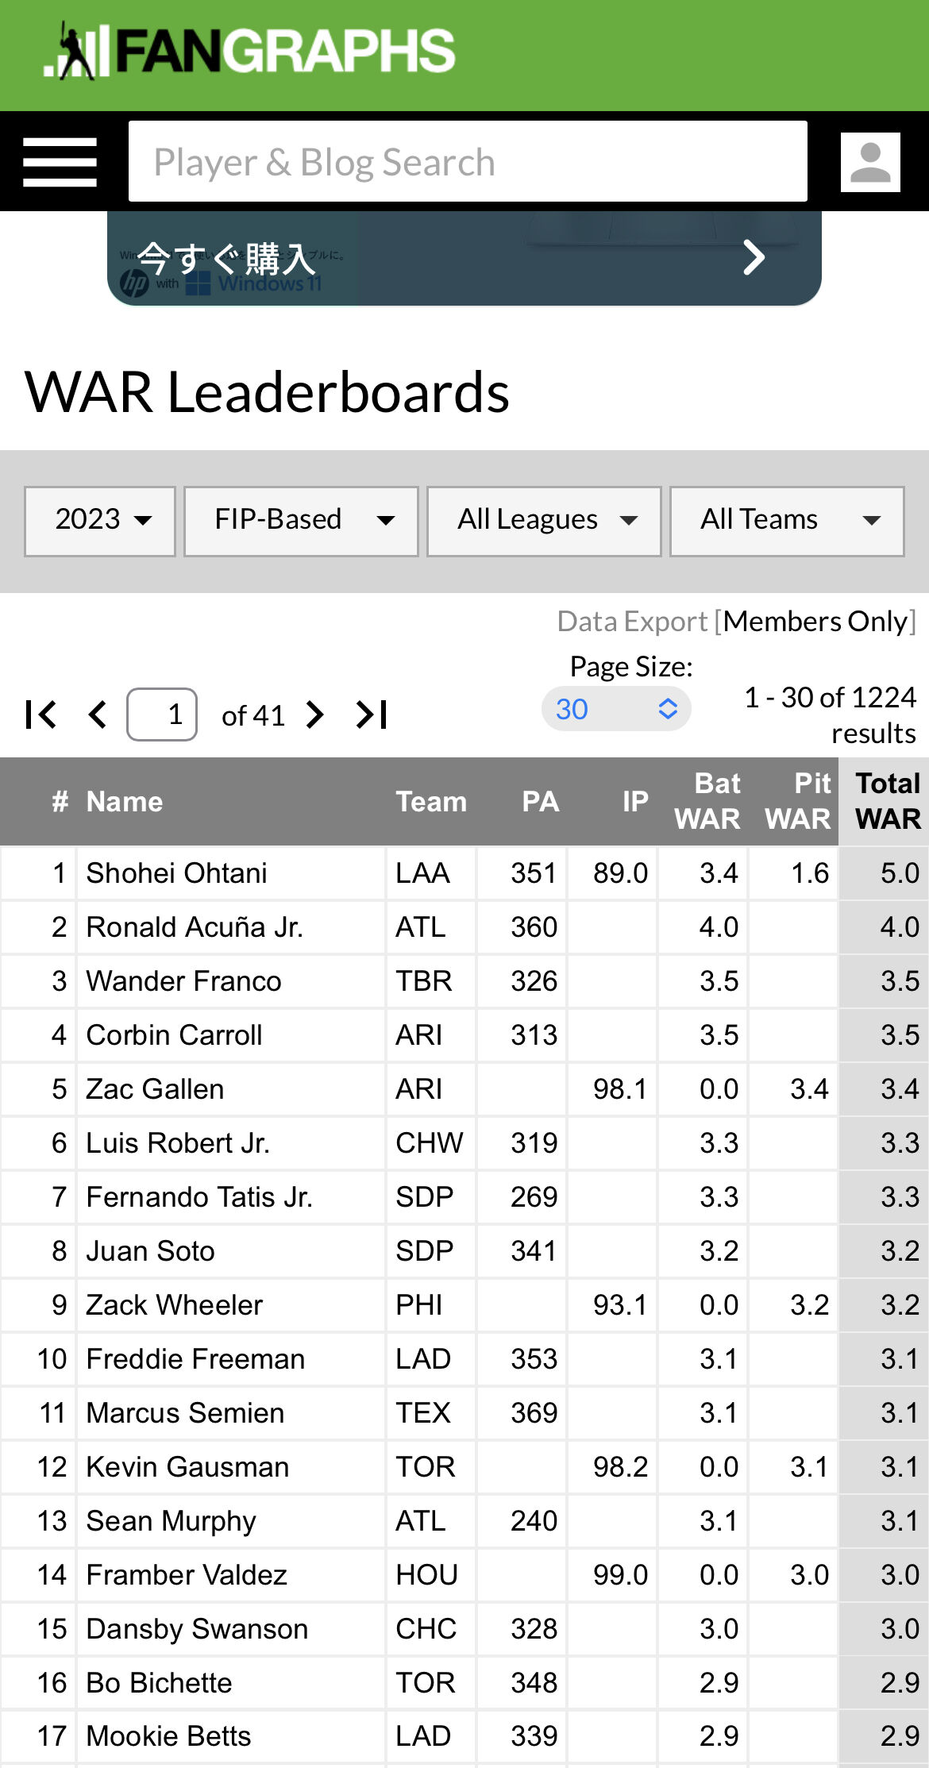This screenshot has width=929, height=1768.
Task: Open the hamburger navigation menu
Action: [x=60, y=162]
